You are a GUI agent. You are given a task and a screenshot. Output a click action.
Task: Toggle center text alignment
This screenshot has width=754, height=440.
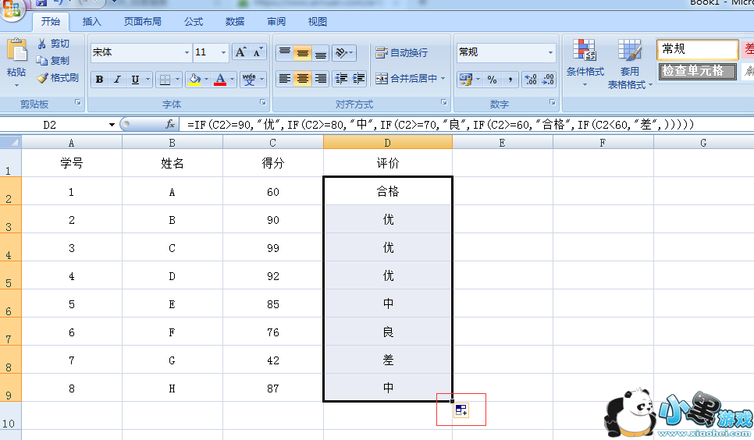(x=303, y=78)
